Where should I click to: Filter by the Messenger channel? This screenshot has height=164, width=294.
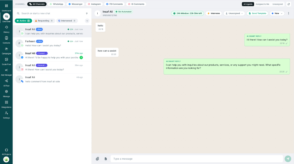pyautogui.click(x=76, y=4)
